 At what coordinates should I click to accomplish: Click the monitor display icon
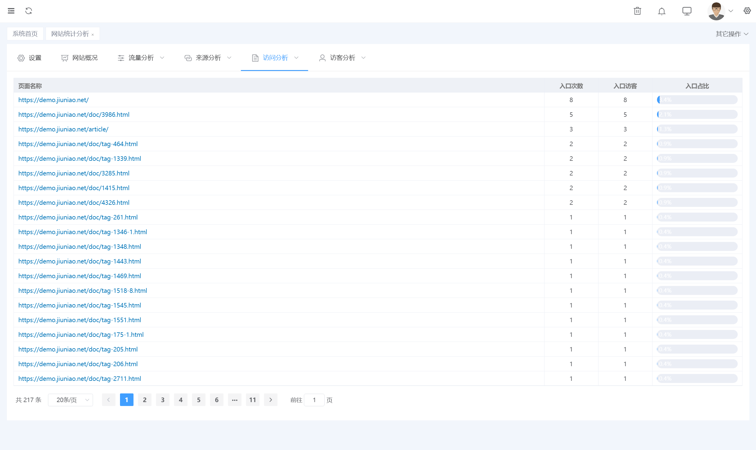coord(686,11)
